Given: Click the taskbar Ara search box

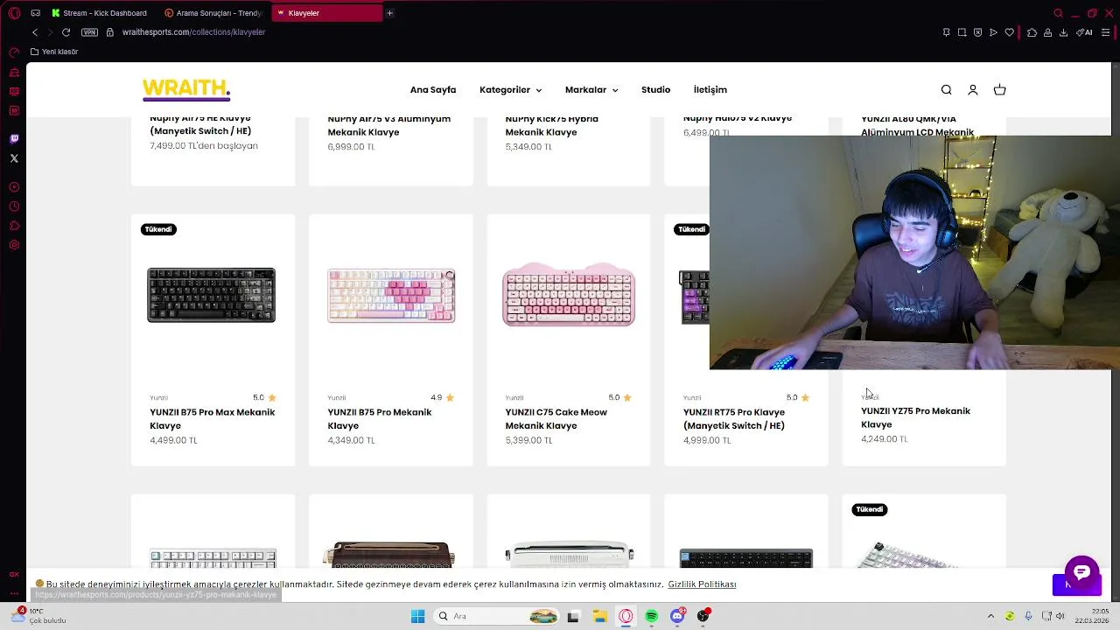Looking at the screenshot, I should (x=497, y=616).
